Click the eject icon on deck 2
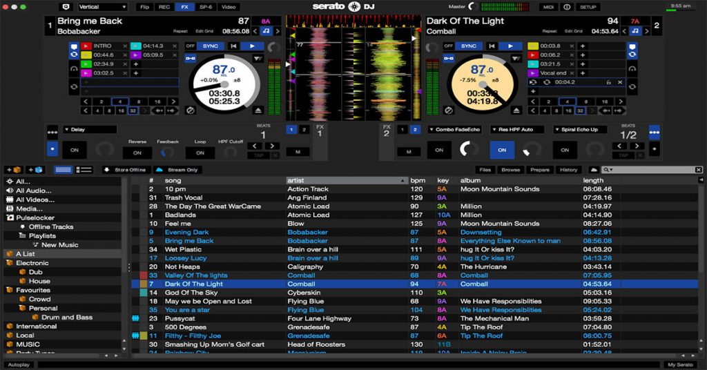 pyautogui.click(x=516, y=110)
